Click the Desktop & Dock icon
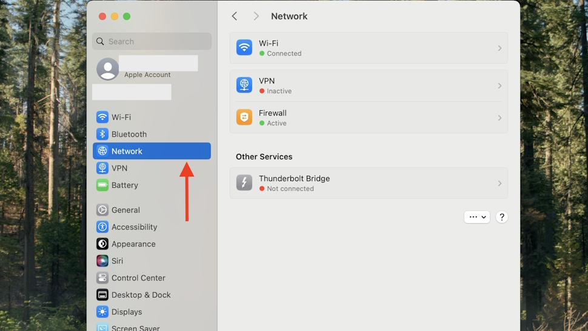 pos(102,295)
